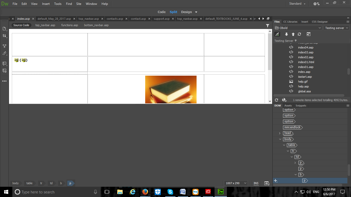
Task: Click the Put files up-arrow icon
Action: coord(293,34)
